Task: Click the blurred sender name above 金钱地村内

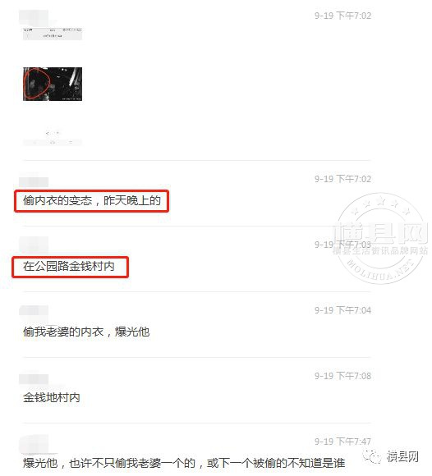Action: [x=34, y=379]
